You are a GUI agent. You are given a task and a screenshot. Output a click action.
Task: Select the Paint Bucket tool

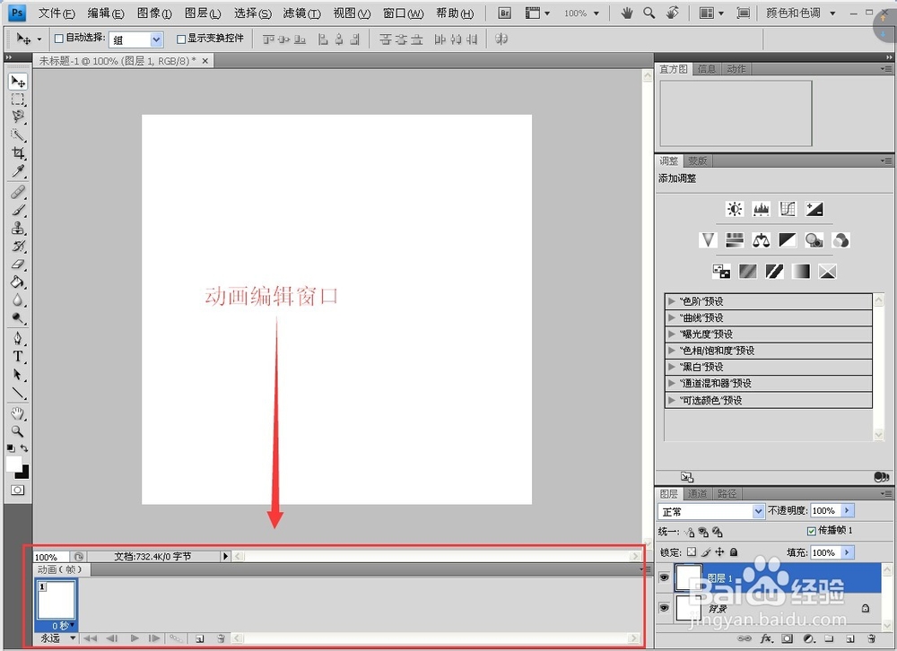(18, 282)
